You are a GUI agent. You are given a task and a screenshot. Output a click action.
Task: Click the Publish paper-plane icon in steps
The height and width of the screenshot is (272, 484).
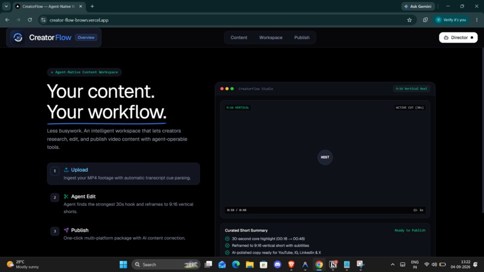pyautogui.click(x=66, y=230)
